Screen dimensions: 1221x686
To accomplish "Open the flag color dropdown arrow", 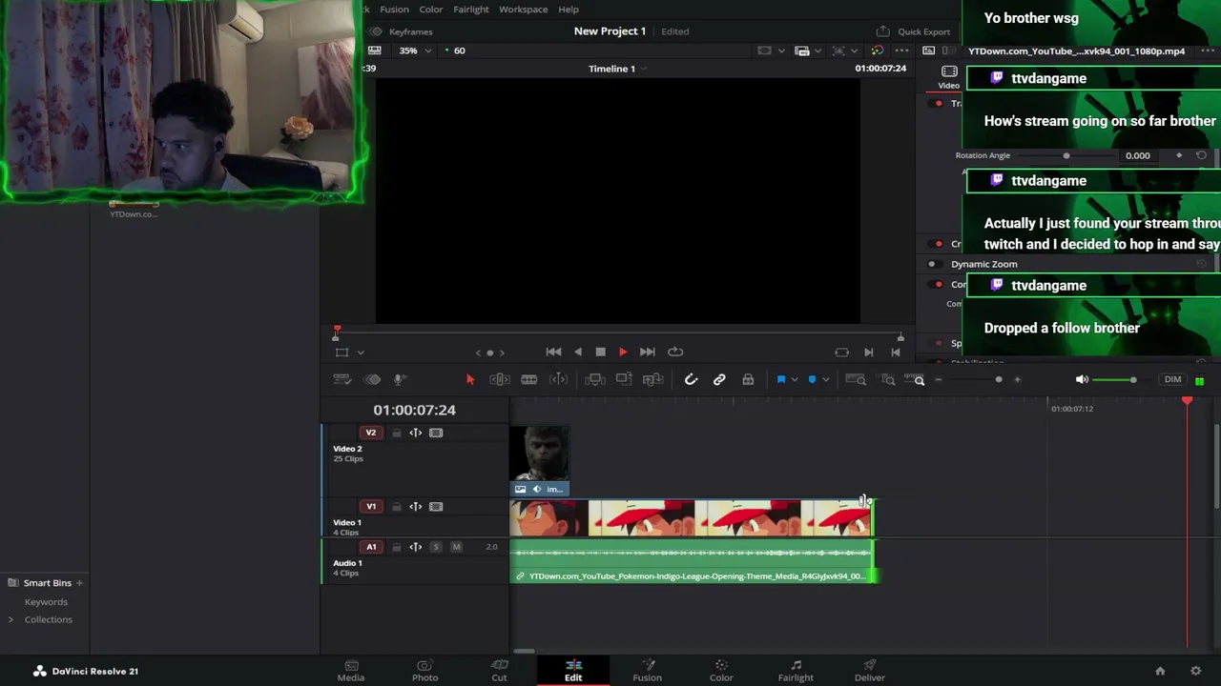I will coord(794,379).
